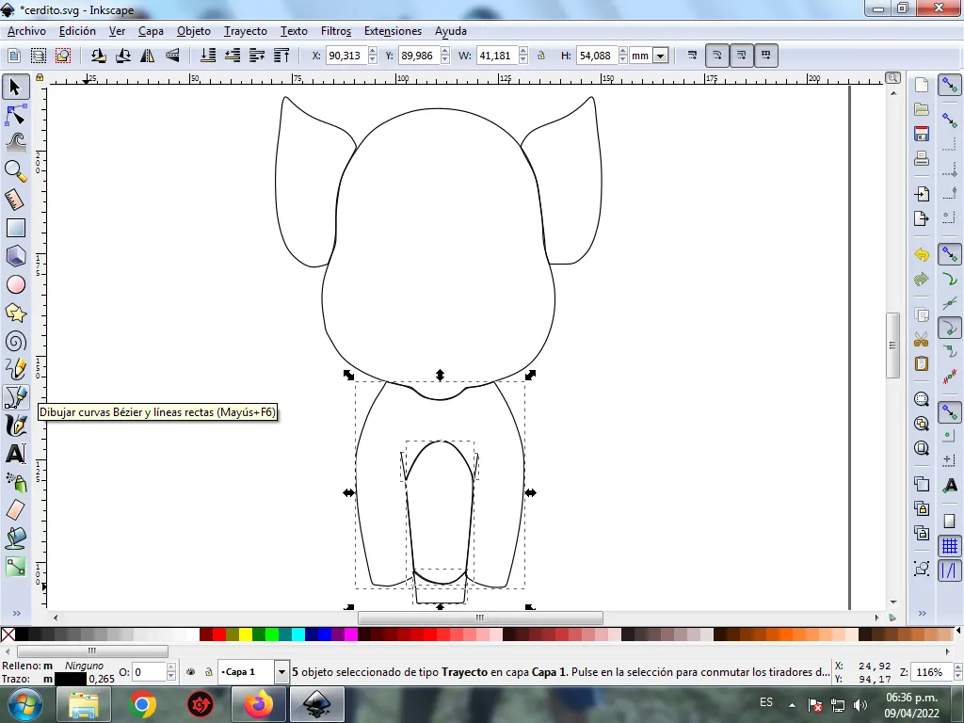Choose the Node editing tool
964x723 pixels.
pyautogui.click(x=15, y=115)
